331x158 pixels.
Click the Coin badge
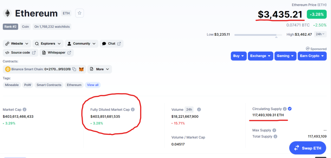[x=26, y=27]
